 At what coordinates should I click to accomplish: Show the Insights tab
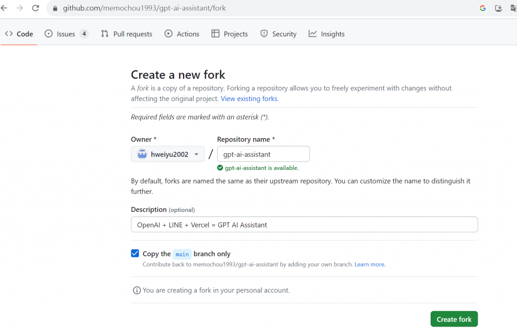coord(327,34)
